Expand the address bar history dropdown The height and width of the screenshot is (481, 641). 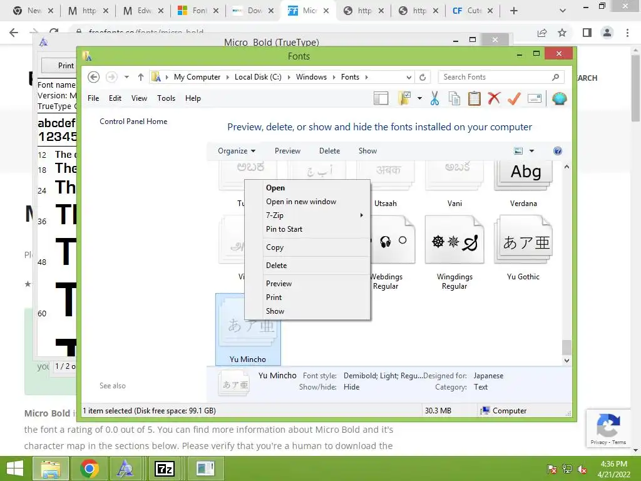coord(409,77)
